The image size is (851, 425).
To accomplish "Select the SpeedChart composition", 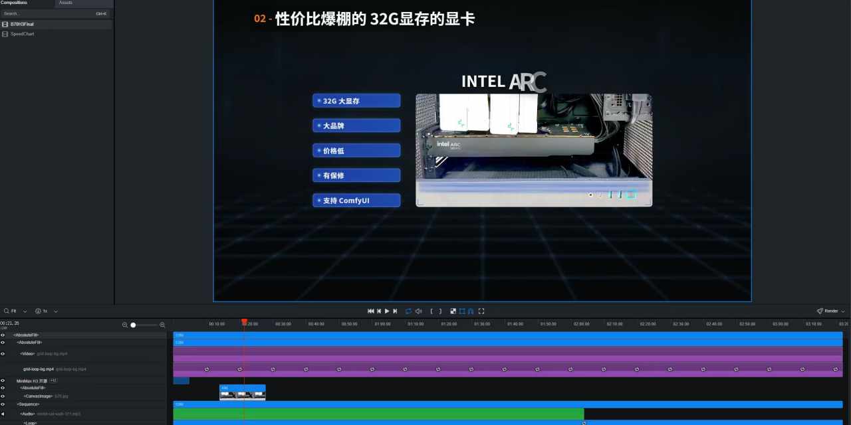I will 56,34.
